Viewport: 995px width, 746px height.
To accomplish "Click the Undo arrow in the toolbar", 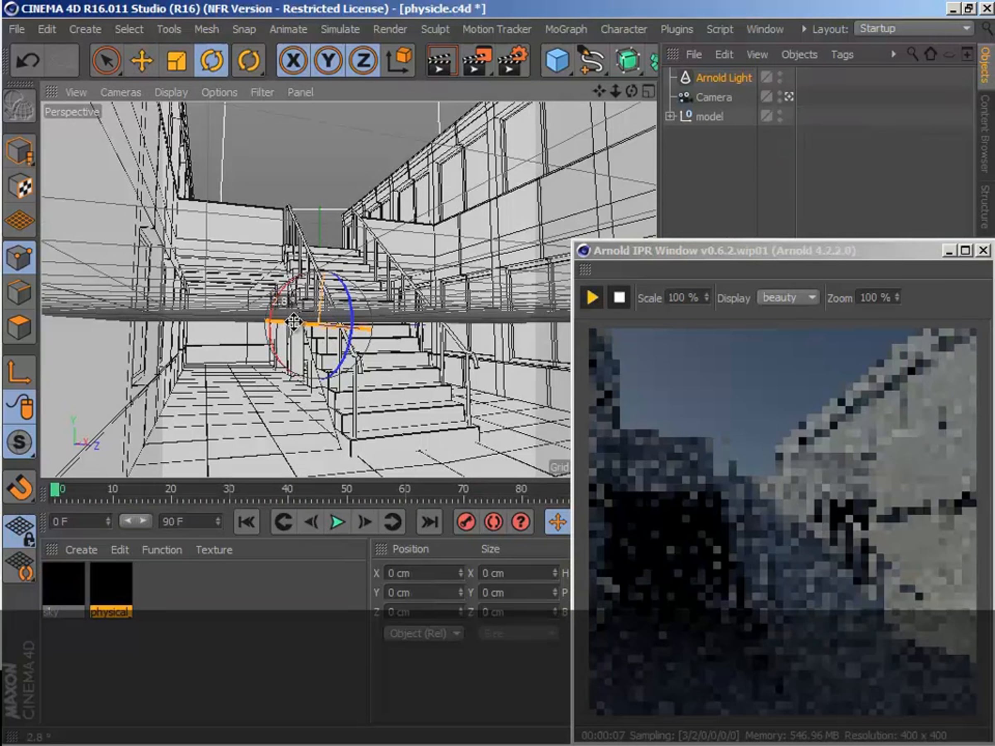I will pyautogui.click(x=27, y=60).
